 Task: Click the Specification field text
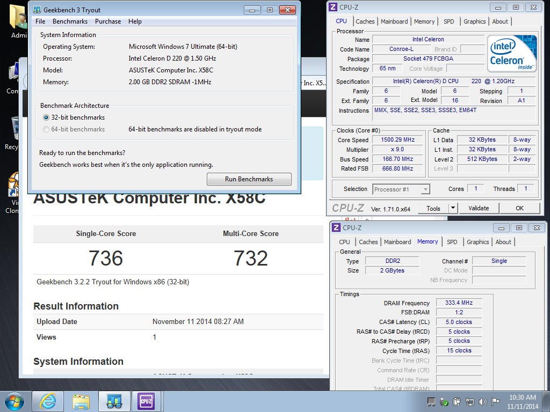point(453,82)
